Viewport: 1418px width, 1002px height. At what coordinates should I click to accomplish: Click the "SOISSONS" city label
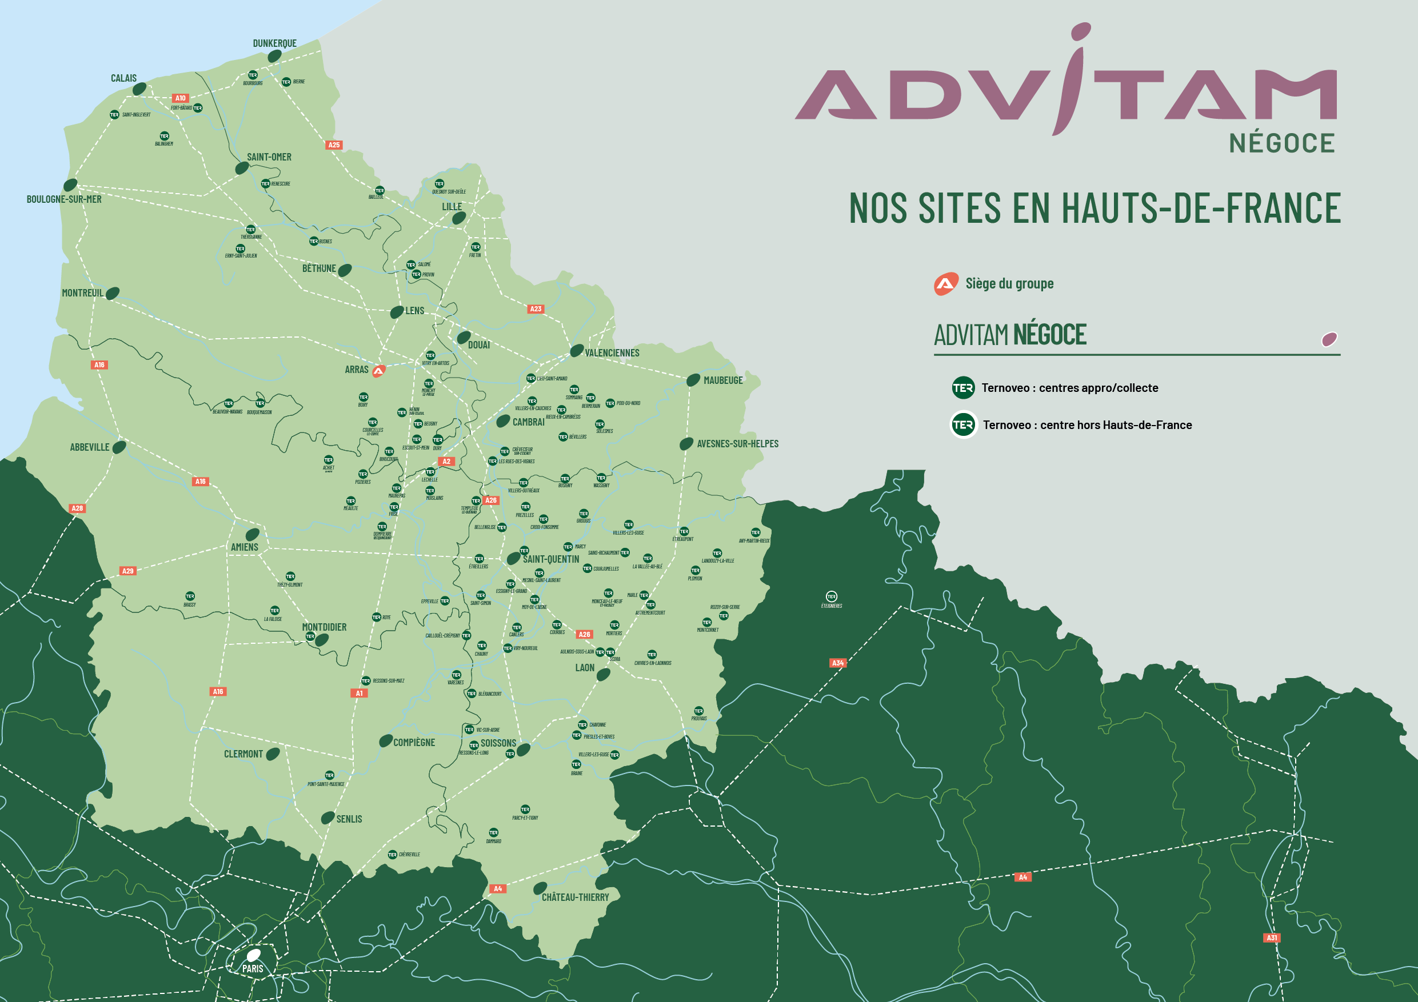[498, 743]
